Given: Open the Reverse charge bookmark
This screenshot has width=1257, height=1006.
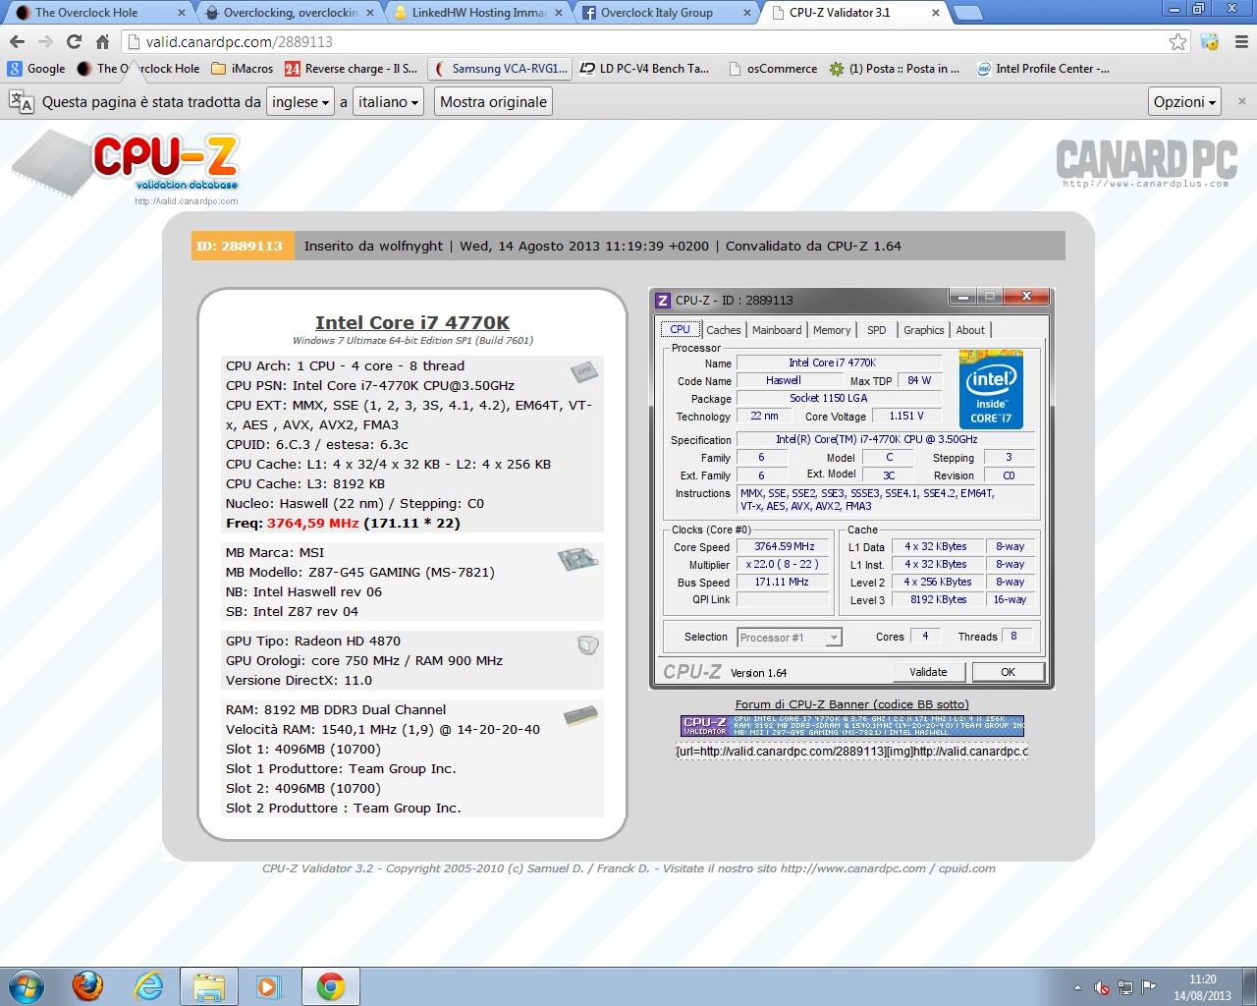Looking at the screenshot, I should point(352,69).
